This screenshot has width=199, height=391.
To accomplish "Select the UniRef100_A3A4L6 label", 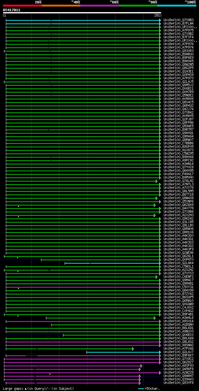I will pyautogui.click(x=178, y=318).
